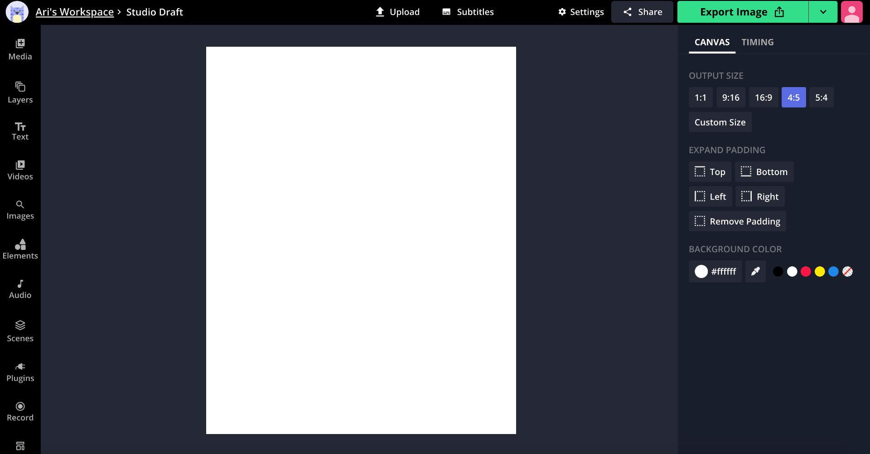
Task: Choose the red background swatch
Action: 806,272
